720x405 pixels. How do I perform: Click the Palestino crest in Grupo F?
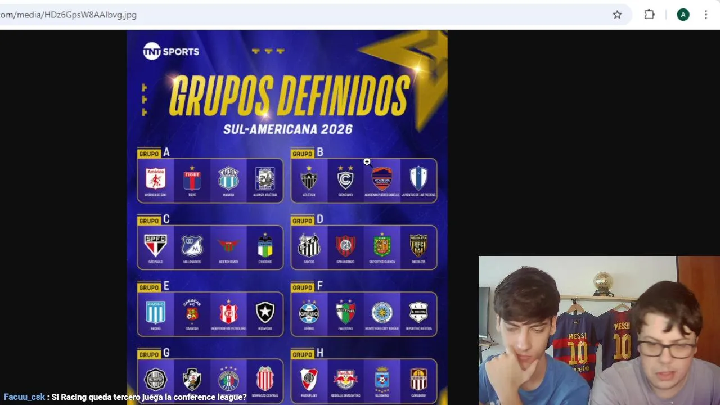tap(345, 312)
